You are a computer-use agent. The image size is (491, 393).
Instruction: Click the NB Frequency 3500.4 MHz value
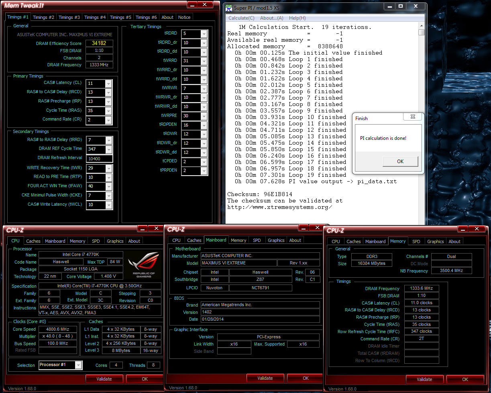pos(451,271)
